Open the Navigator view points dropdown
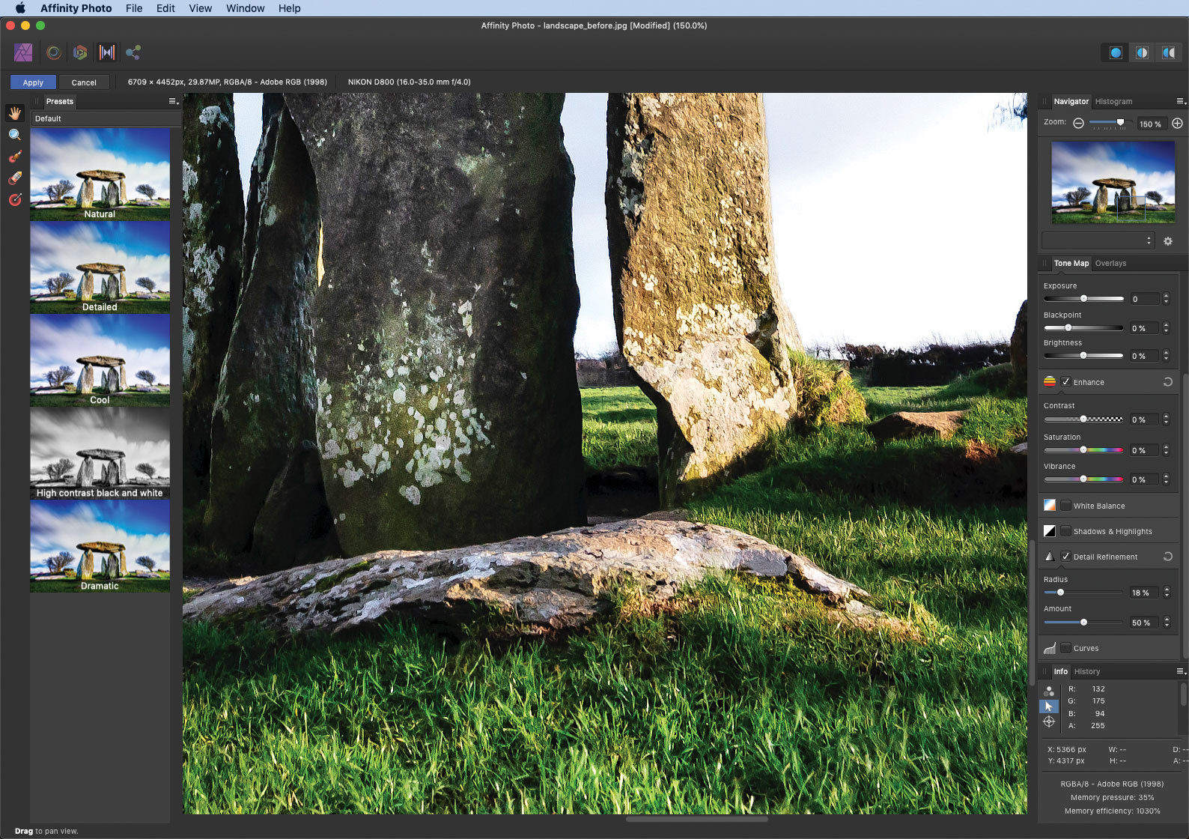The height and width of the screenshot is (839, 1189). (x=1098, y=240)
